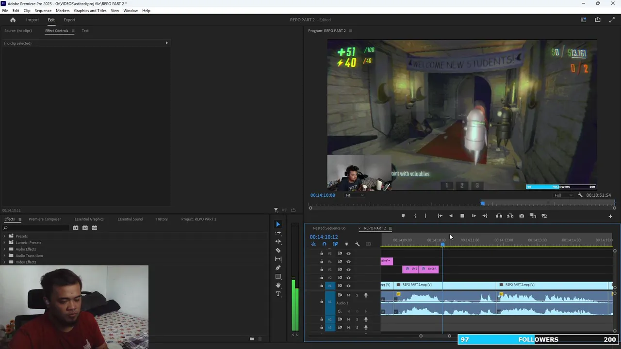Mute track A1
Screen dimensions: 621x349
pyautogui.click(x=348, y=295)
